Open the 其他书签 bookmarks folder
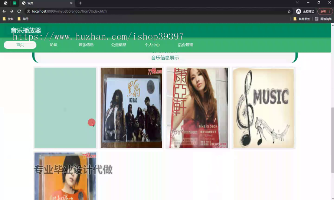The width and height of the screenshot is (334, 200). [302, 19]
